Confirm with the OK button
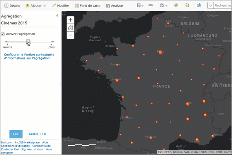 tap(16, 134)
